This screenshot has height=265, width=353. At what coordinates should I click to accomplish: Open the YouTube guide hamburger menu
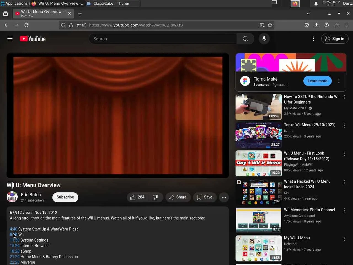pyautogui.click(x=10, y=39)
